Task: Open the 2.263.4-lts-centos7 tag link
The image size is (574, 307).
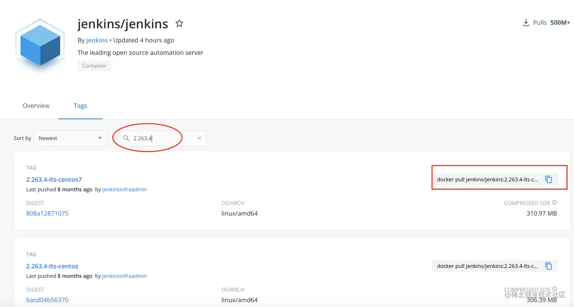Action: click(54, 179)
